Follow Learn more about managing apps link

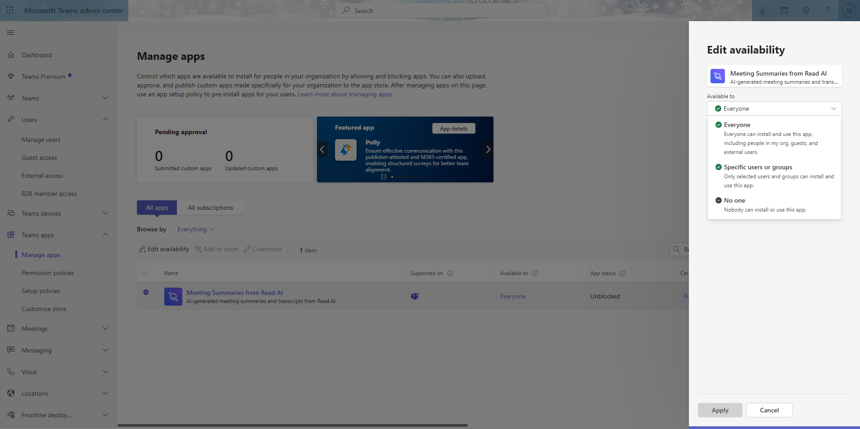pos(345,94)
